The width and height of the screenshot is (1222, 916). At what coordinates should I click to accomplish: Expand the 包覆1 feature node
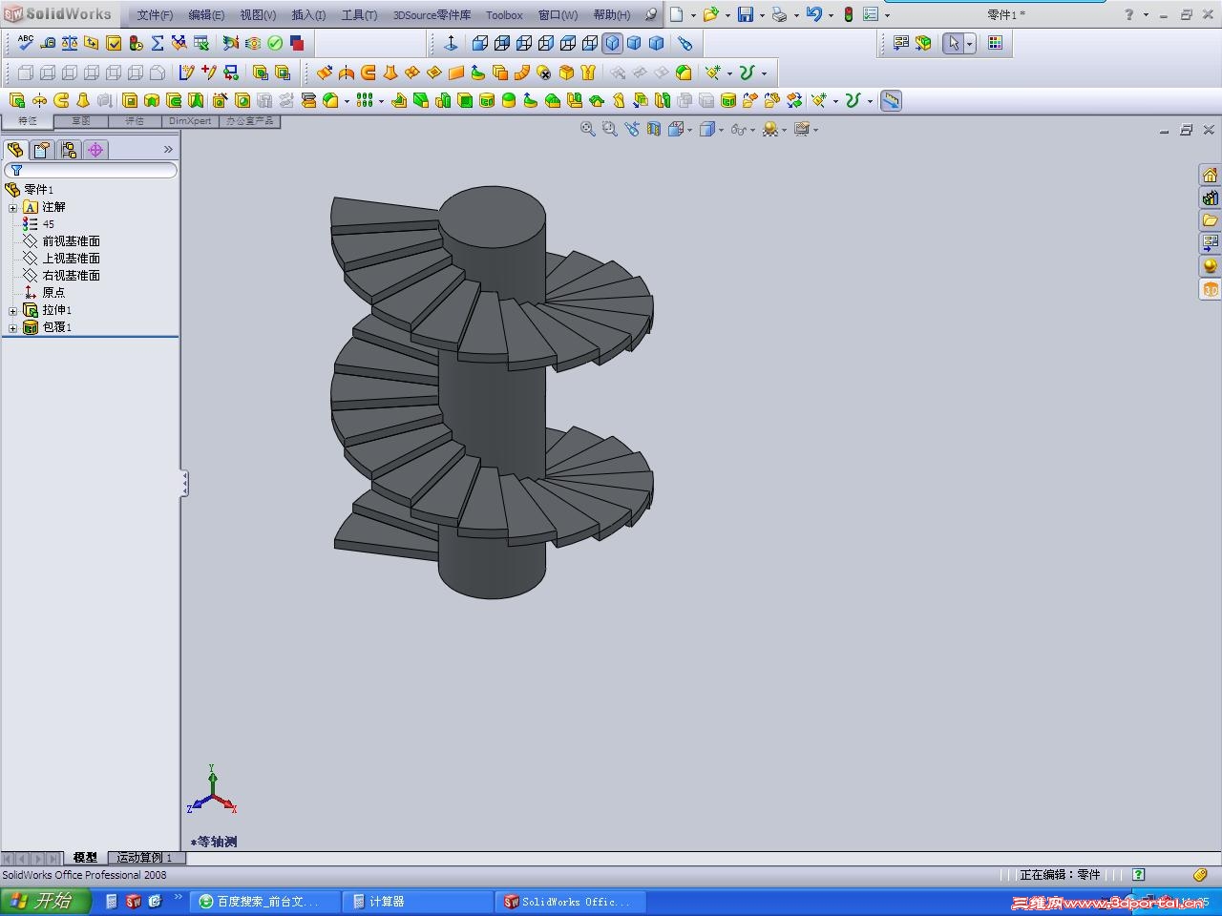click(13, 327)
